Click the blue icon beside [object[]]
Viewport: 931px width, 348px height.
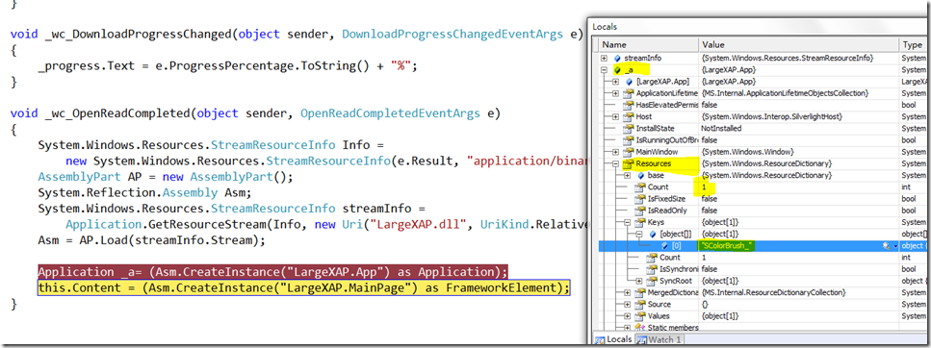coord(652,235)
